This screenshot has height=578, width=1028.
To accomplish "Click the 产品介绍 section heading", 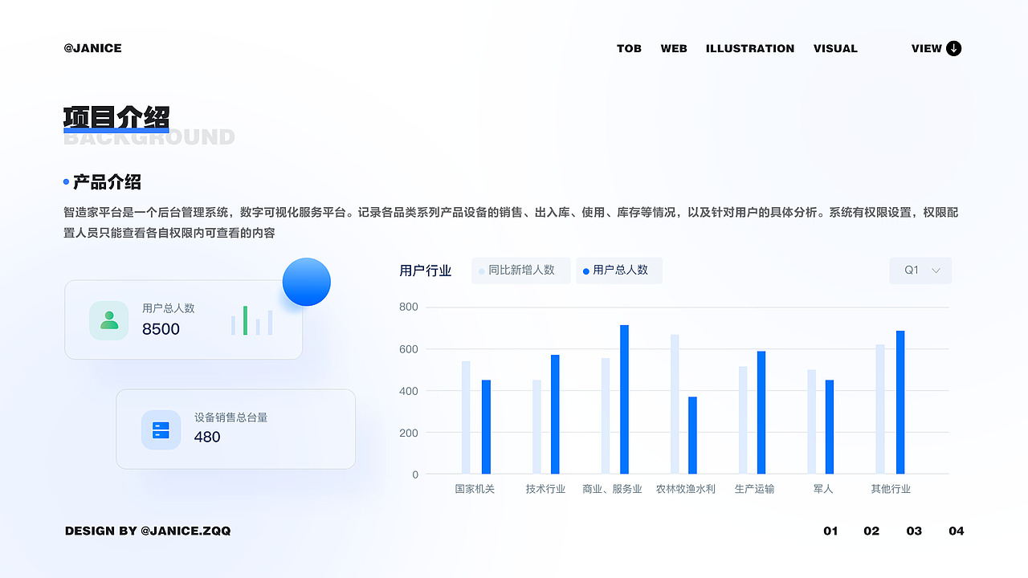I will pyautogui.click(x=107, y=182).
